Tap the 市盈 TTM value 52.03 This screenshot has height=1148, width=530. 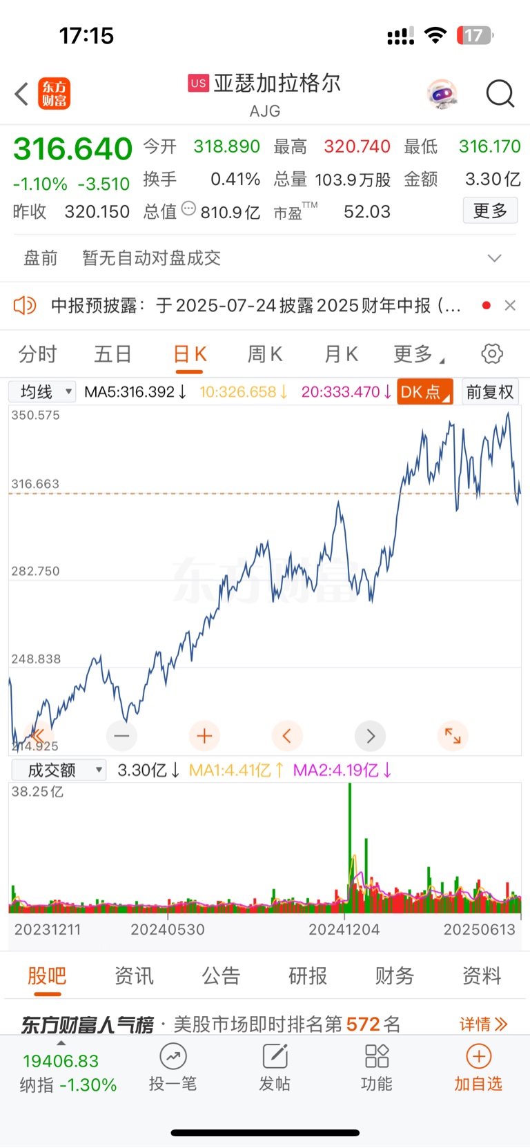coord(367,211)
